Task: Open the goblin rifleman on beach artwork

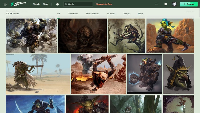Action: point(38,74)
